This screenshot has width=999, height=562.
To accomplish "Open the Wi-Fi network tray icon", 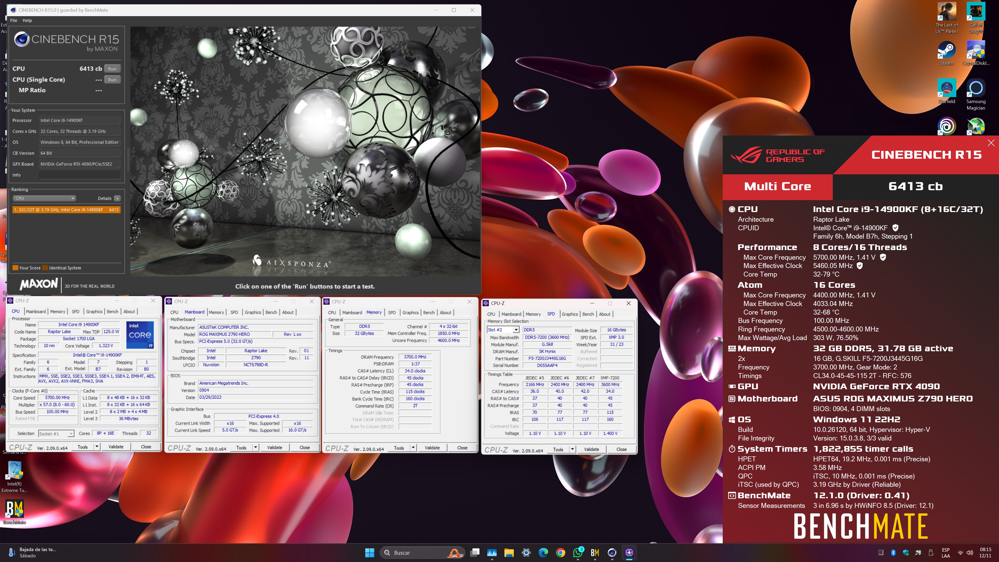I will (960, 553).
